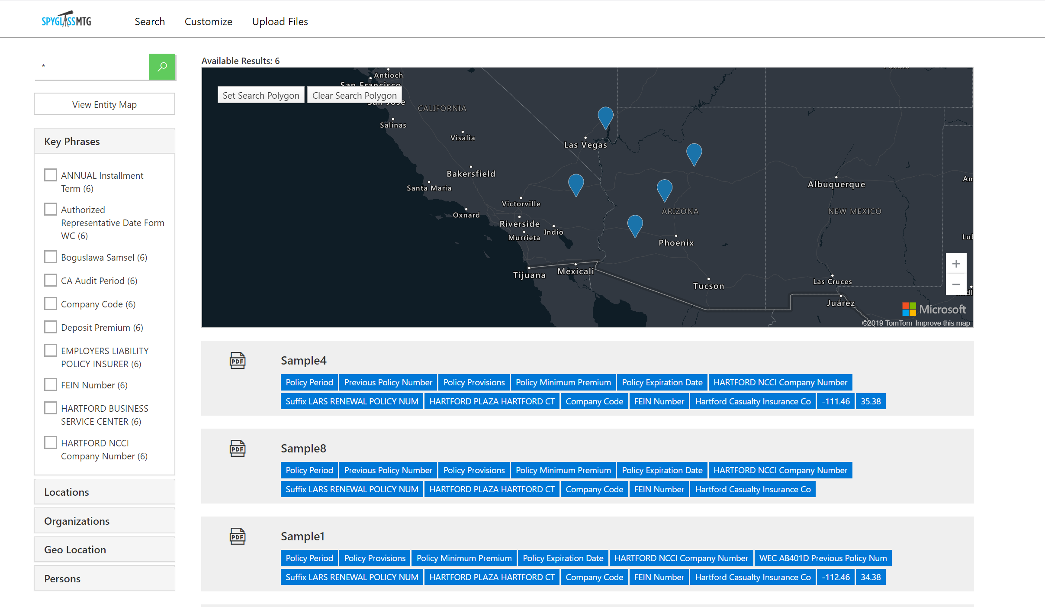Open the Sample8 PDF document icon
The width and height of the screenshot is (1045, 607).
(237, 448)
